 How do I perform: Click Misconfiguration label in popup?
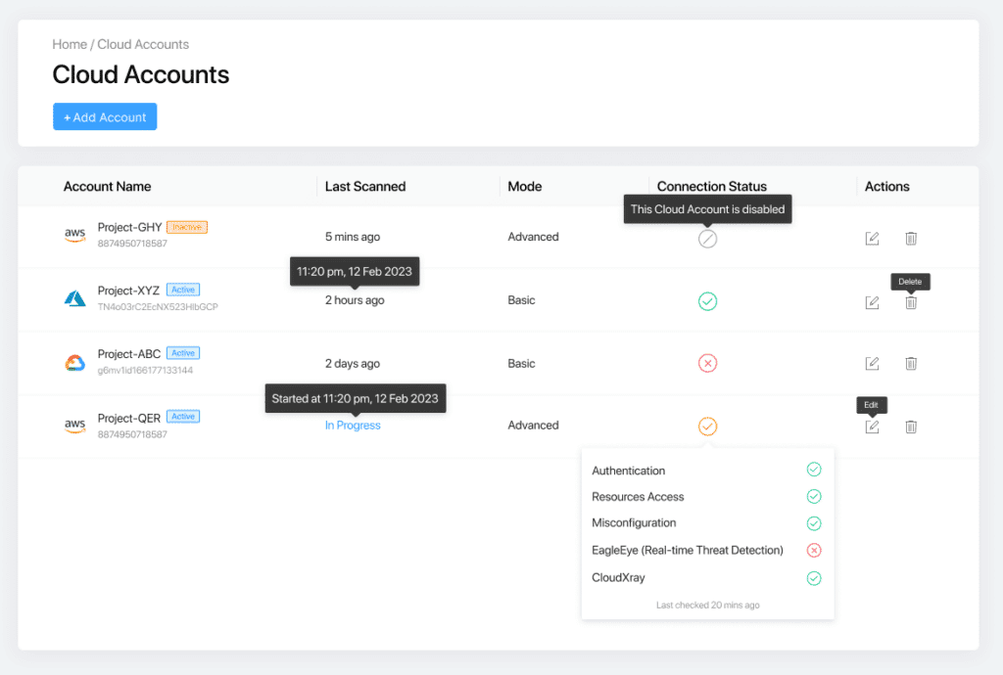(x=634, y=523)
